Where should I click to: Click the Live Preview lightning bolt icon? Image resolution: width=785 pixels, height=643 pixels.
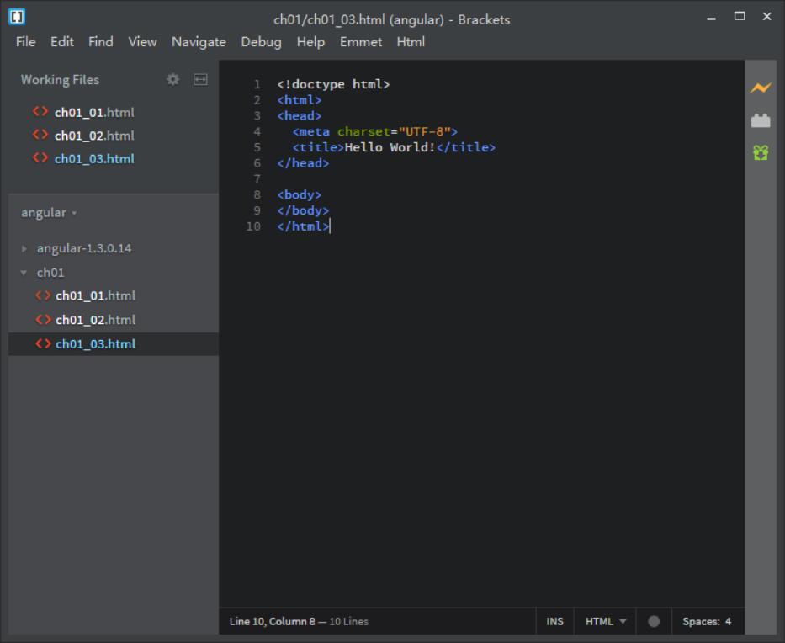pos(761,88)
